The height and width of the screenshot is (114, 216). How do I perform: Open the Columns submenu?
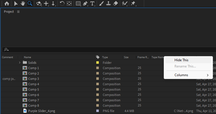tap(188, 75)
